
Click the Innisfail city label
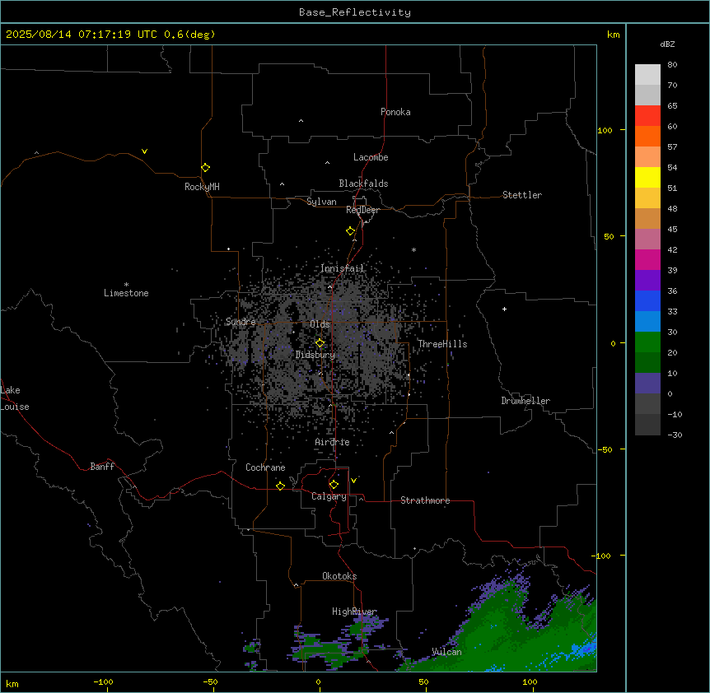pos(342,268)
